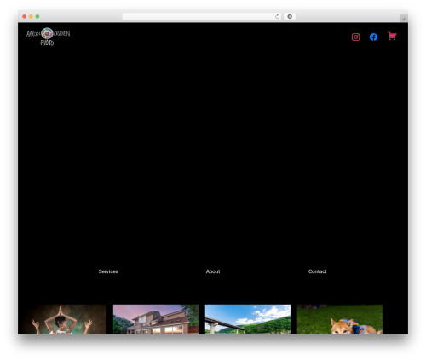This screenshot has height=360, width=426.
Task: Maximize the window with the green button
Action: coord(37,16)
